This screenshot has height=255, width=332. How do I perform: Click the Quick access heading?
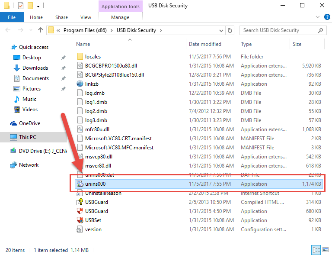tap(34, 47)
